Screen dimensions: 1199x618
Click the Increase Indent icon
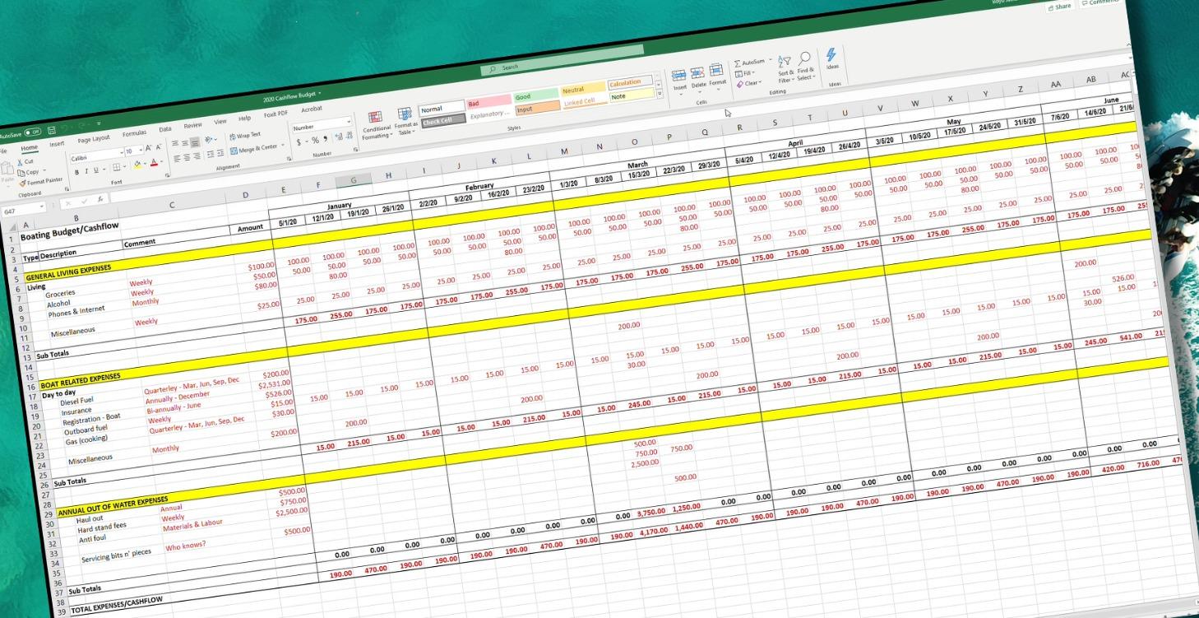(220, 152)
